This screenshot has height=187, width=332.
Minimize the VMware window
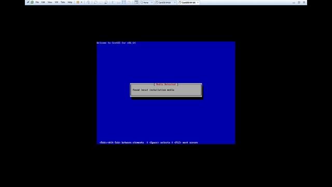tap(294, 2)
